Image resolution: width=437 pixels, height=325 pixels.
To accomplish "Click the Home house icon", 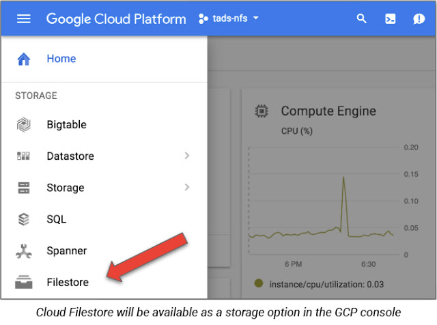I will click(24, 59).
